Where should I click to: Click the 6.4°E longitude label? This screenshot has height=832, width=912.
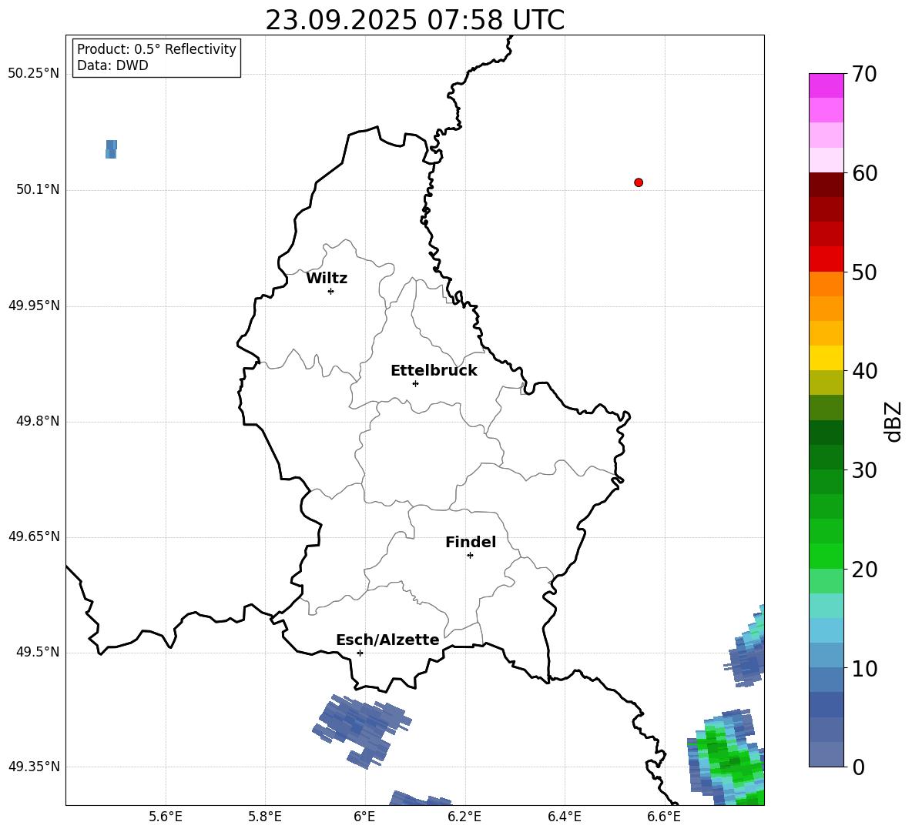(x=564, y=817)
